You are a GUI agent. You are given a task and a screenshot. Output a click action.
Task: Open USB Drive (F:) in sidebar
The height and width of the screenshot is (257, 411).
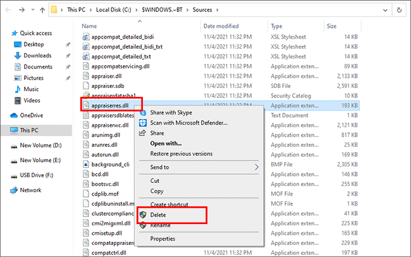point(37,175)
